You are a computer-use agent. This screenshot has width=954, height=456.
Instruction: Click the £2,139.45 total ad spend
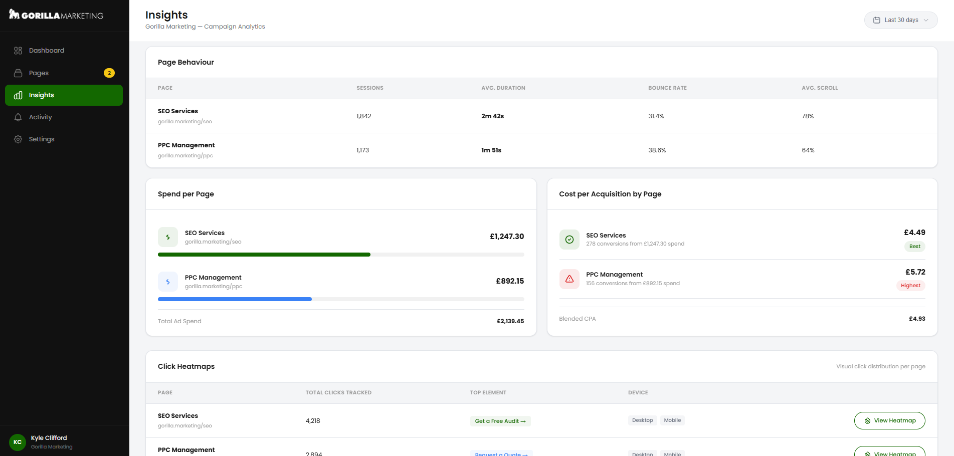(510, 321)
